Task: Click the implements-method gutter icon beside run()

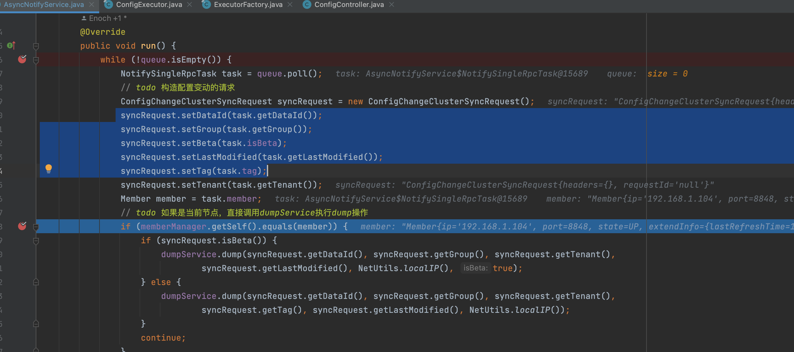Action: (x=11, y=46)
